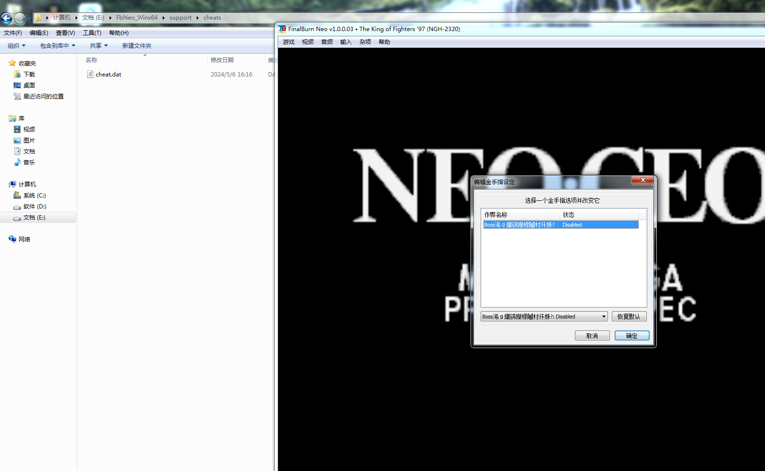Open the 输入 menu in FinalBurn Neo
Screen dimensions: 765x471
pos(346,42)
